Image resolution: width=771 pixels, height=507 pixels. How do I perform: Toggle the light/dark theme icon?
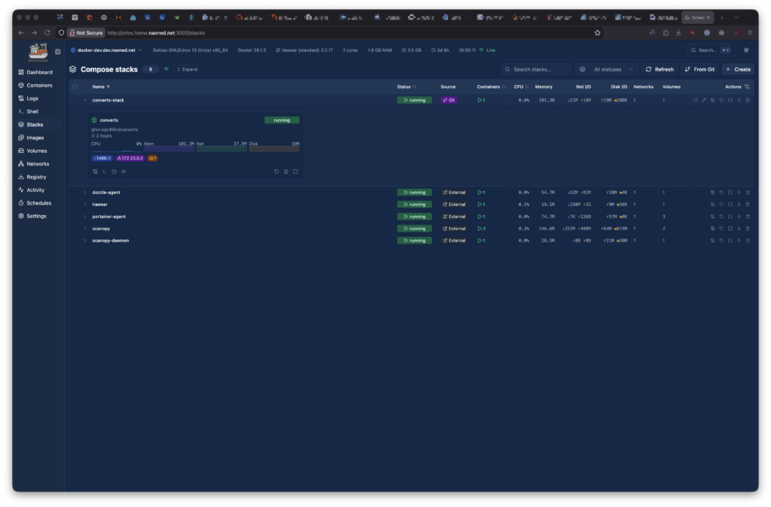pos(746,50)
